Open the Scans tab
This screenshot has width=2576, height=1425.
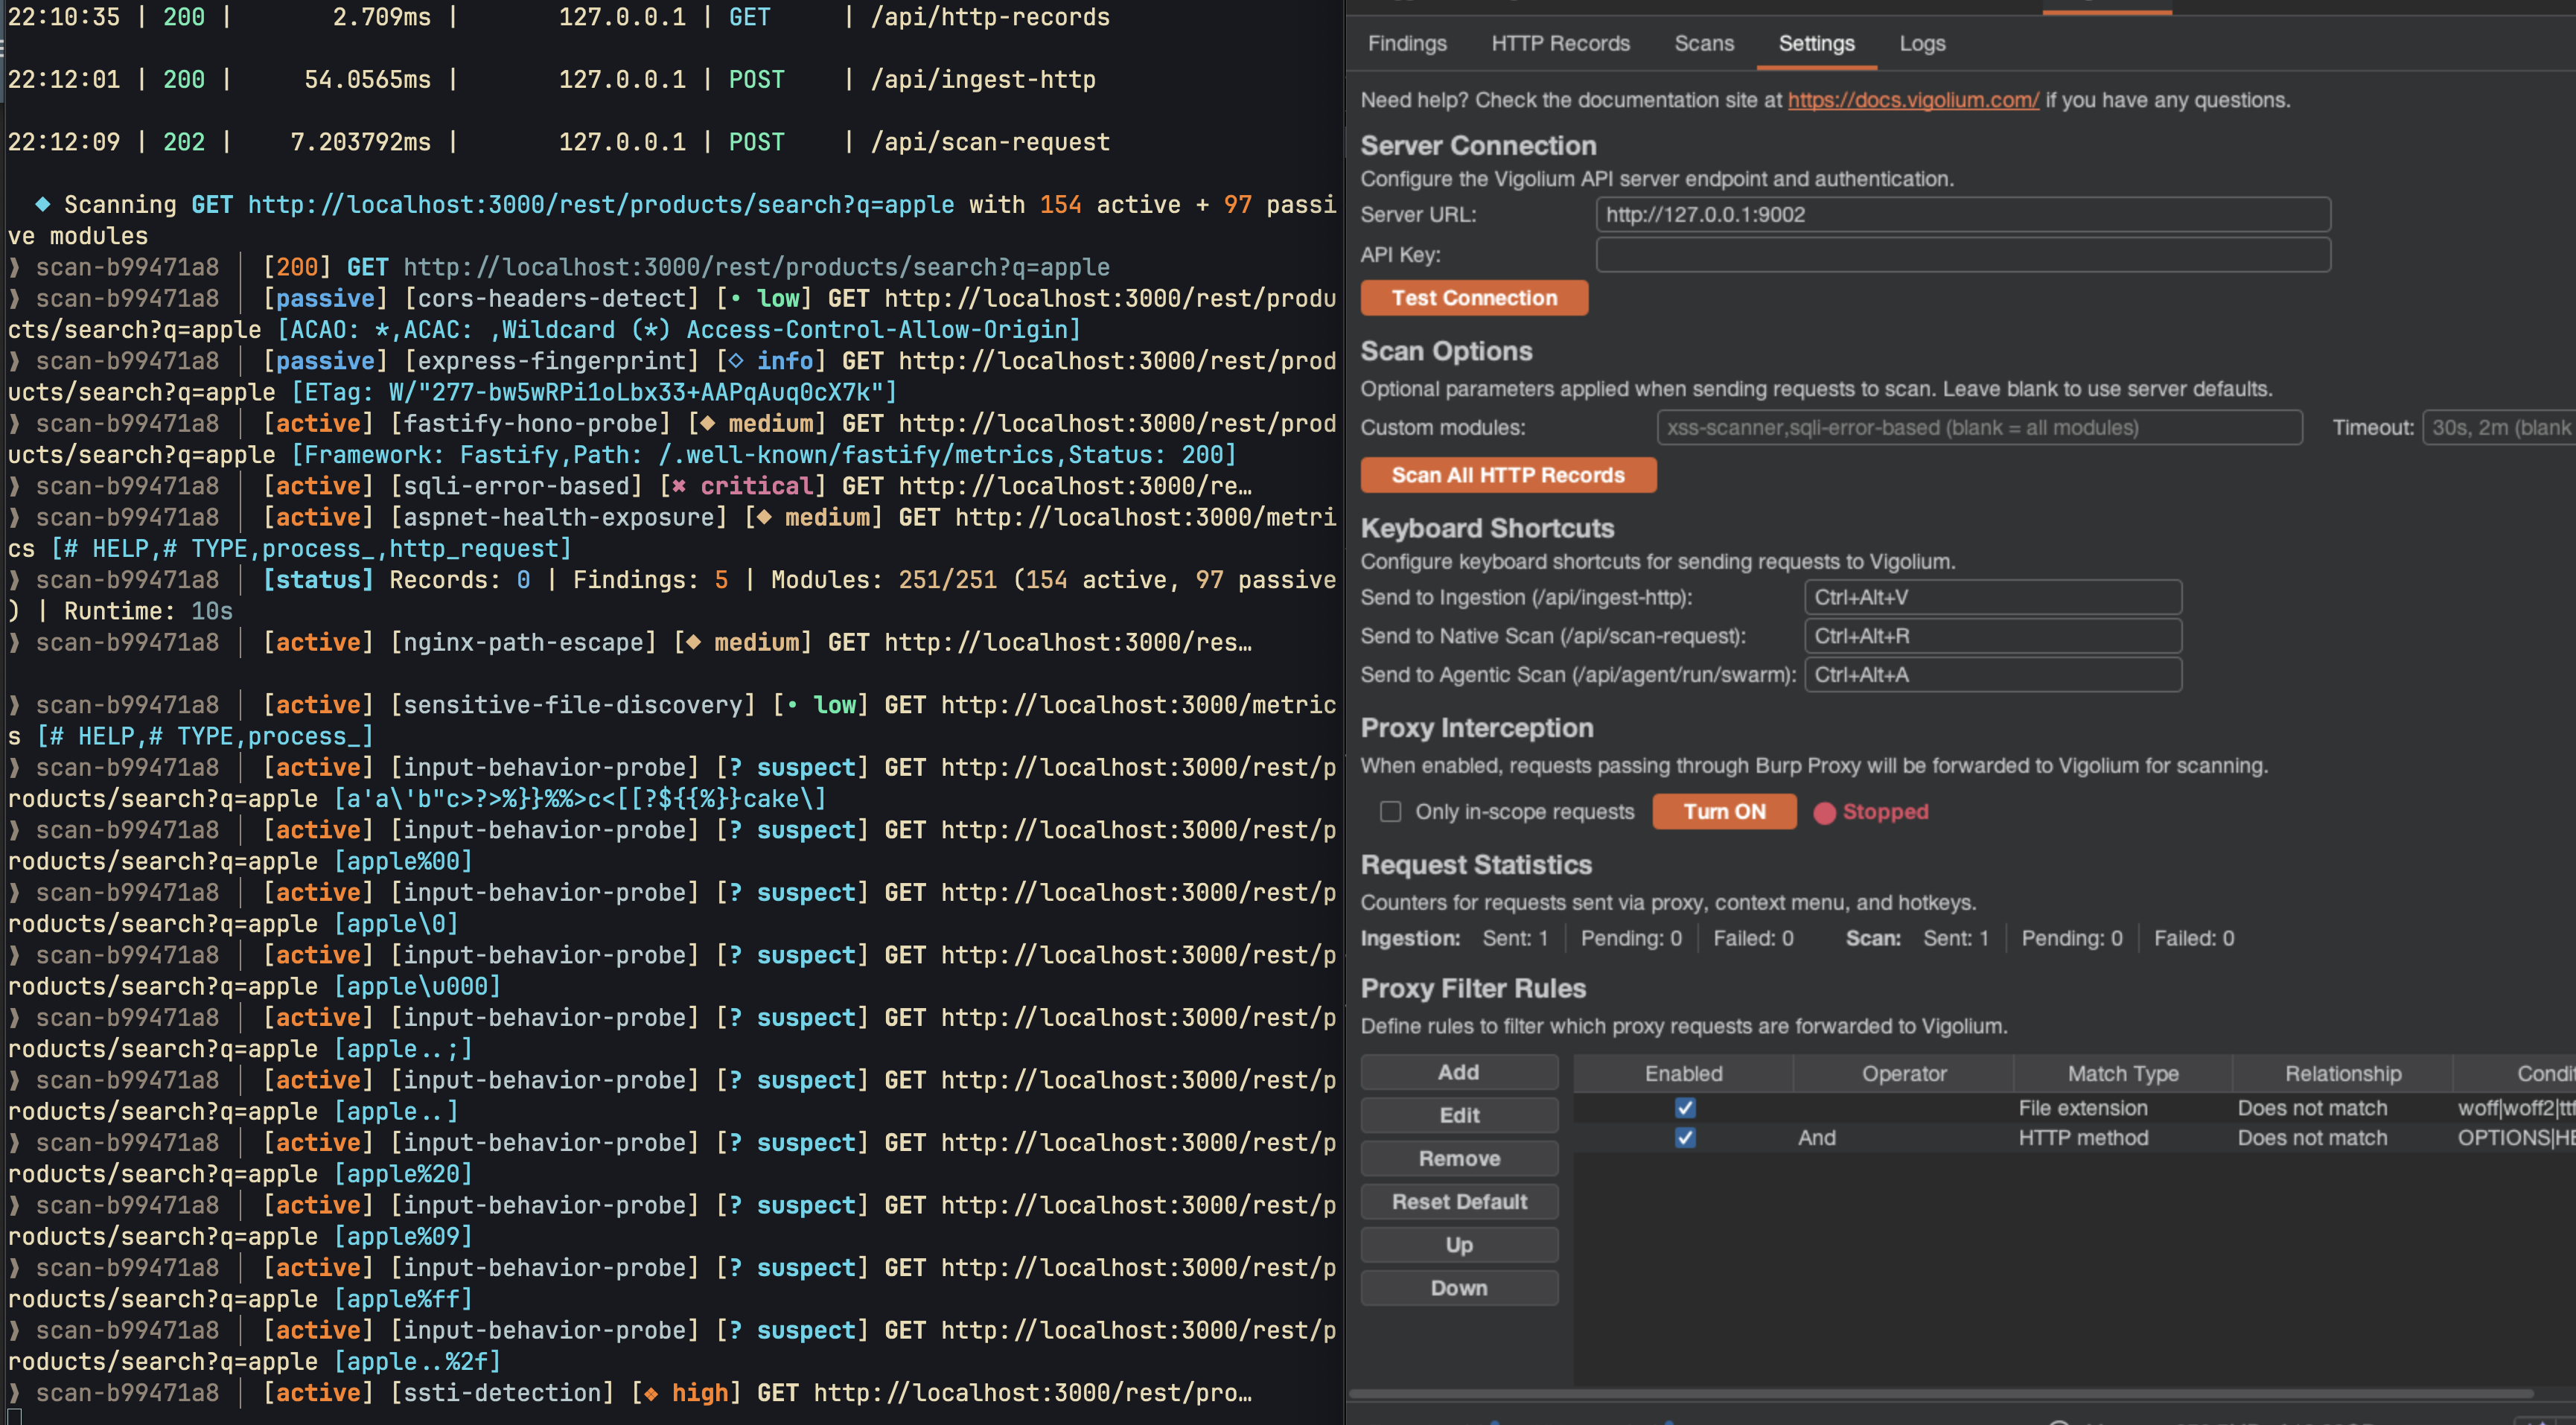pyautogui.click(x=1704, y=43)
